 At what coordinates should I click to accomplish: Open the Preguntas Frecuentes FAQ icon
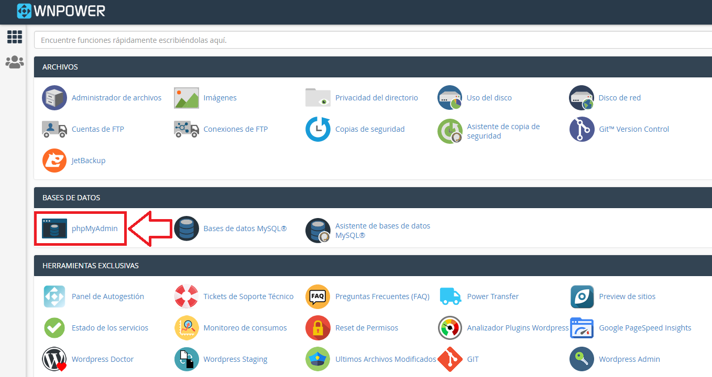pyautogui.click(x=318, y=296)
